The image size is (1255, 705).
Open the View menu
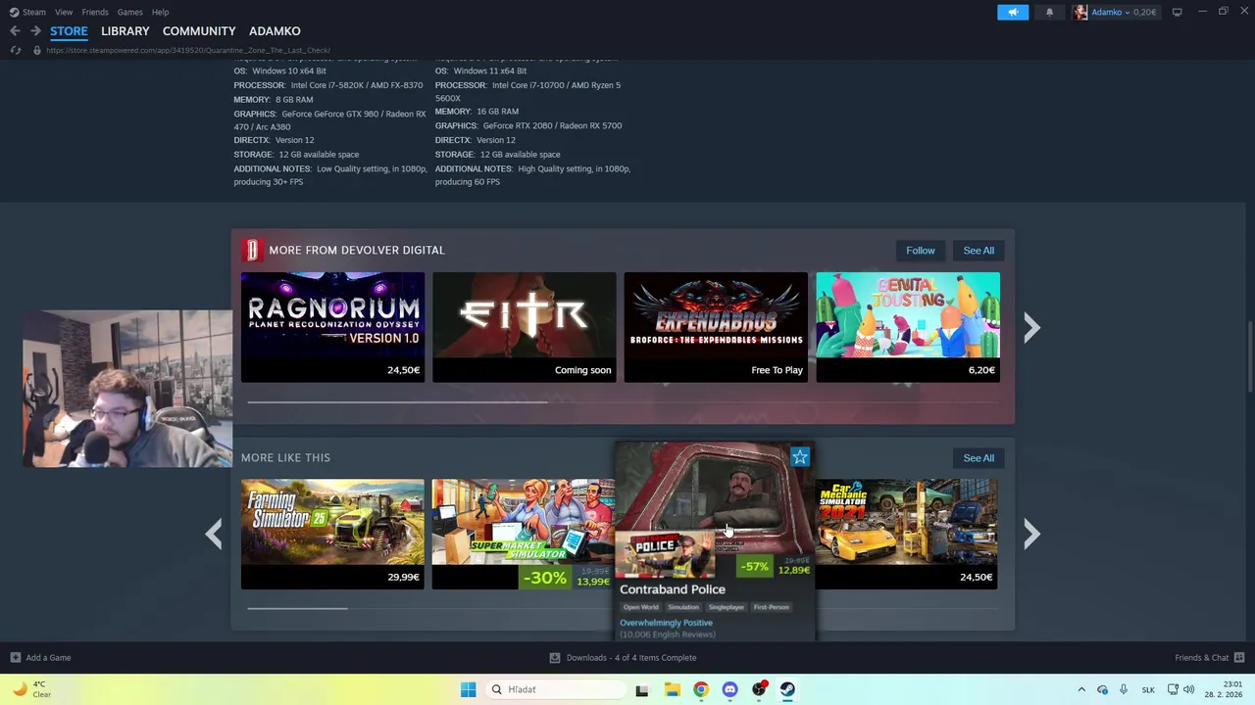[x=64, y=12]
